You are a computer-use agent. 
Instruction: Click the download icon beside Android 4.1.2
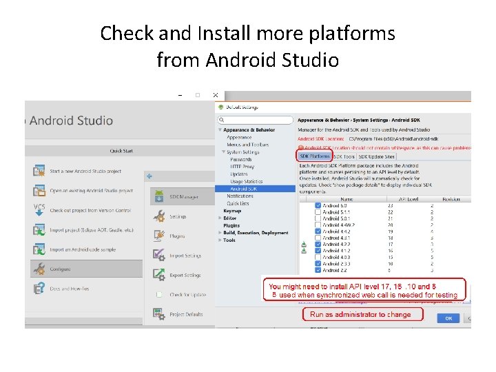[304, 251]
